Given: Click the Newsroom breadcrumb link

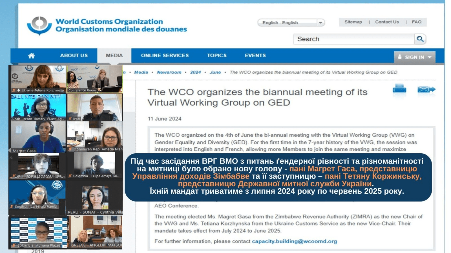Looking at the screenshot, I should 169,72.
